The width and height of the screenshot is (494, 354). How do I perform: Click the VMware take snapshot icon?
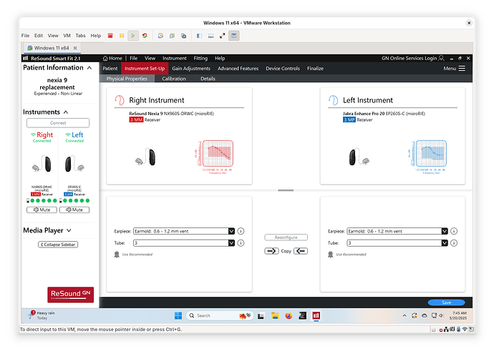coord(160,36)
